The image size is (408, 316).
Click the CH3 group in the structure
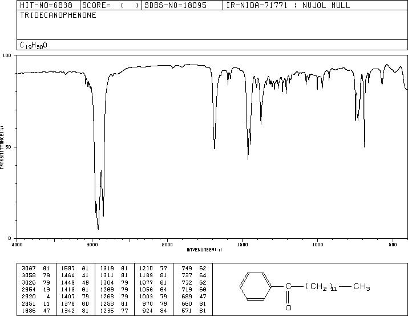pos(361,287)
